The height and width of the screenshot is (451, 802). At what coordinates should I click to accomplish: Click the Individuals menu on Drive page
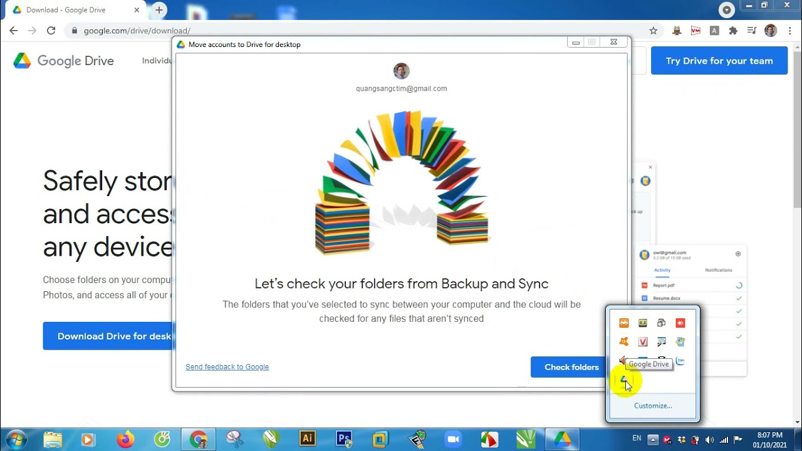[158, 61]
